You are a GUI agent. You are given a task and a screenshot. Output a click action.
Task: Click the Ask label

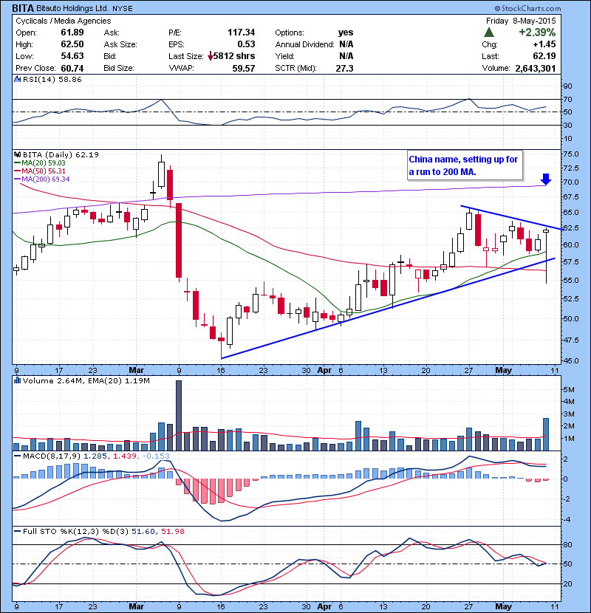tap(112, 32)
